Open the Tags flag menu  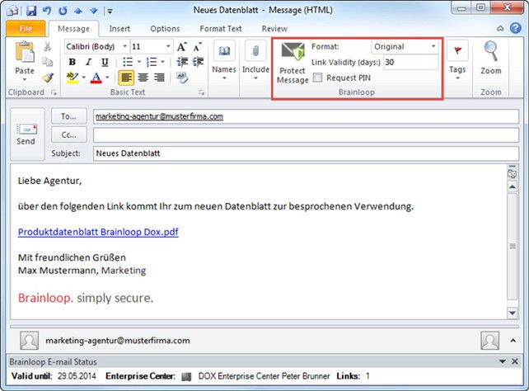(x=457, y=61)
